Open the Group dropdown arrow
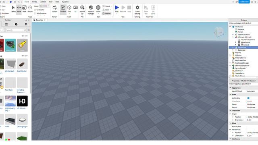Image resolution: width=258 pixels, height=145 pixels. [112, 6]
